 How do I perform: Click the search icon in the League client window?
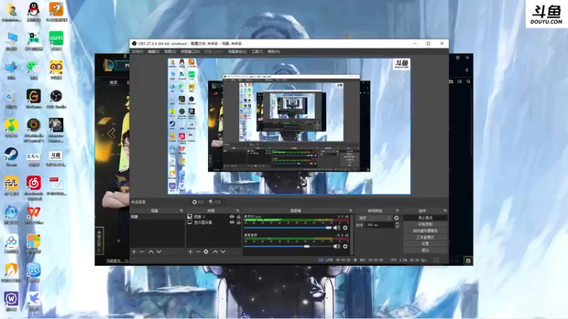click(x=469, y=82)
